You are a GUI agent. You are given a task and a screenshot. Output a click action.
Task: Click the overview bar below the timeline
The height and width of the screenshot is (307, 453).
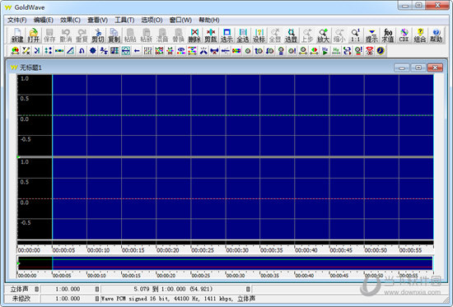[x=226, y=263]
